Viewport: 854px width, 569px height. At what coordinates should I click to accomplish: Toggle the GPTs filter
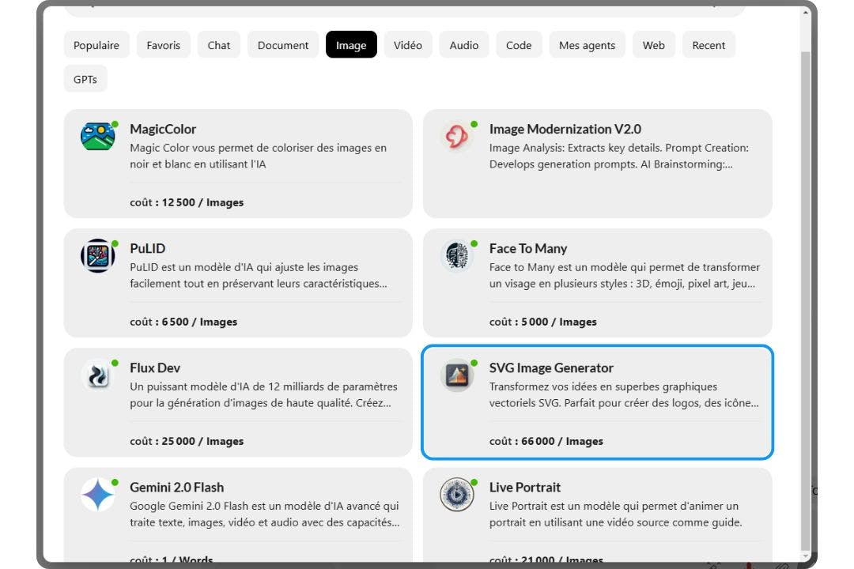click(x=85, y=78)
